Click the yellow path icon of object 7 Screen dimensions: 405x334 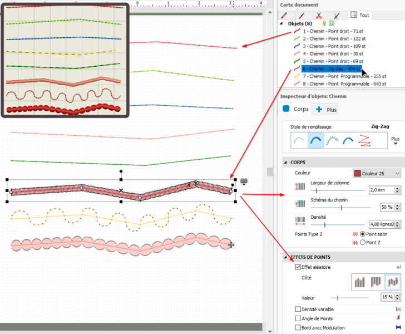[x=297, y=76]
